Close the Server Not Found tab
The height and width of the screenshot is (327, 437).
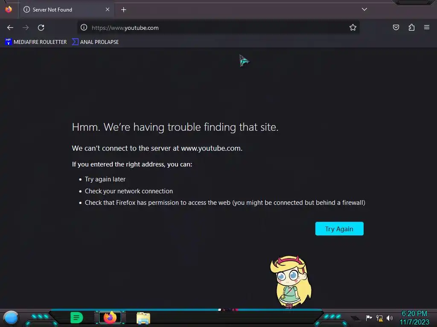pyautogui.click(x=108, y=9)
